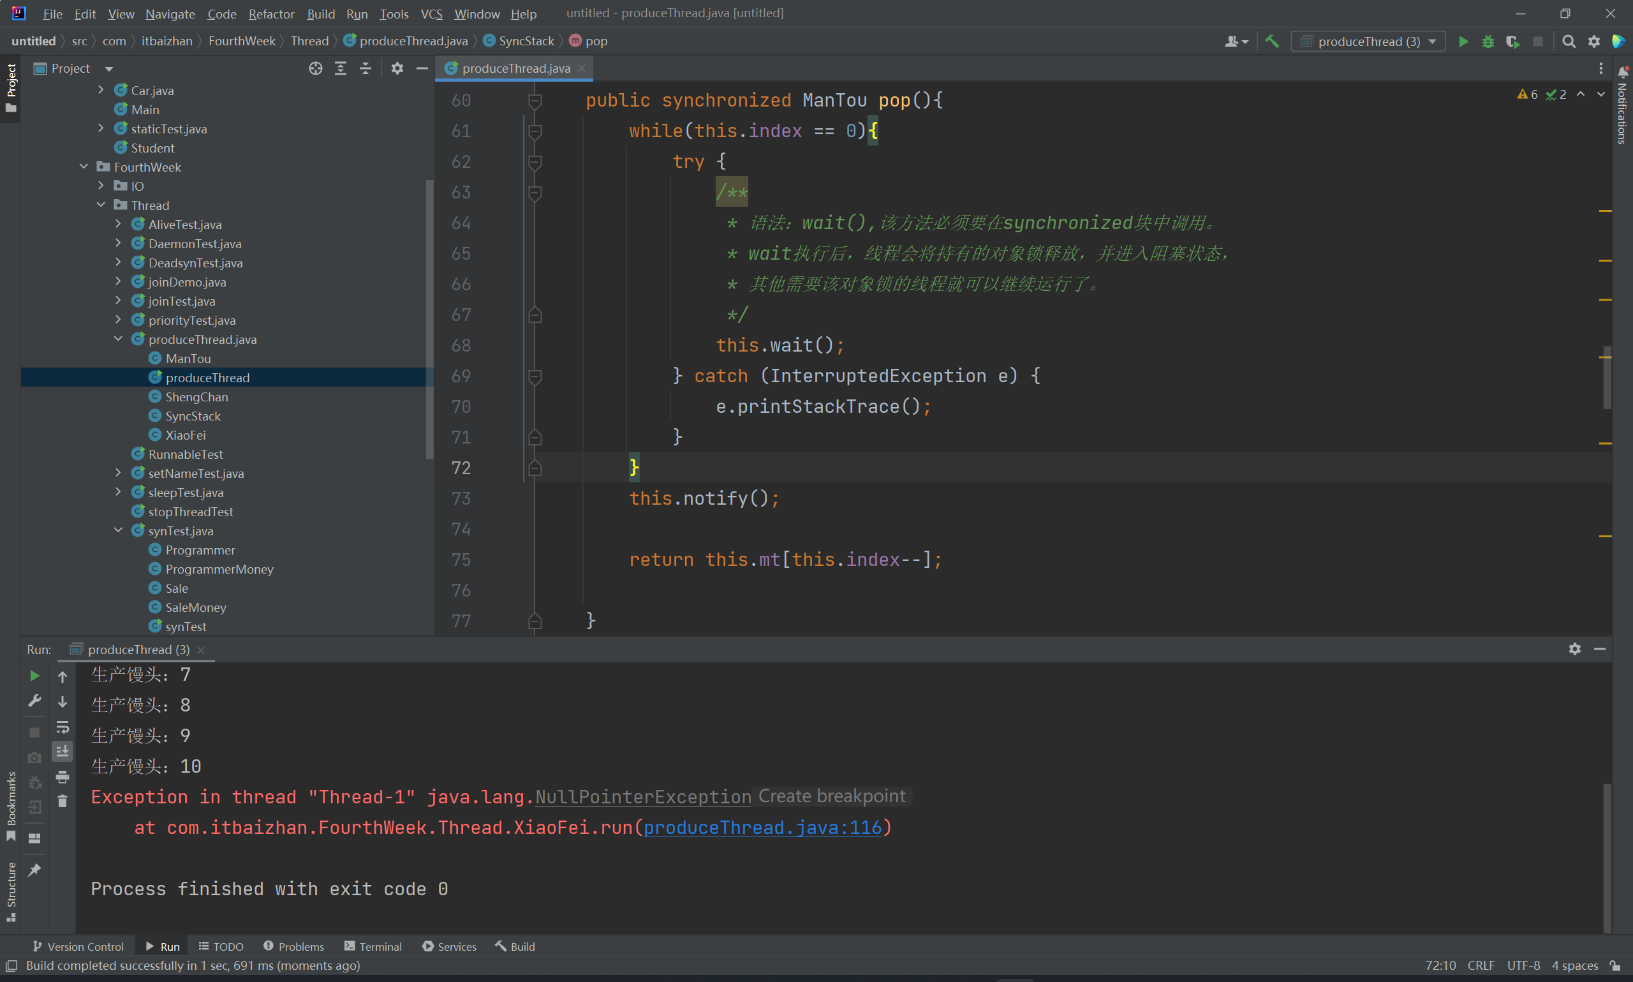This screenshot has height=982, width=1633.
Task: Click the Debug bug icon
Action: 1488,41
